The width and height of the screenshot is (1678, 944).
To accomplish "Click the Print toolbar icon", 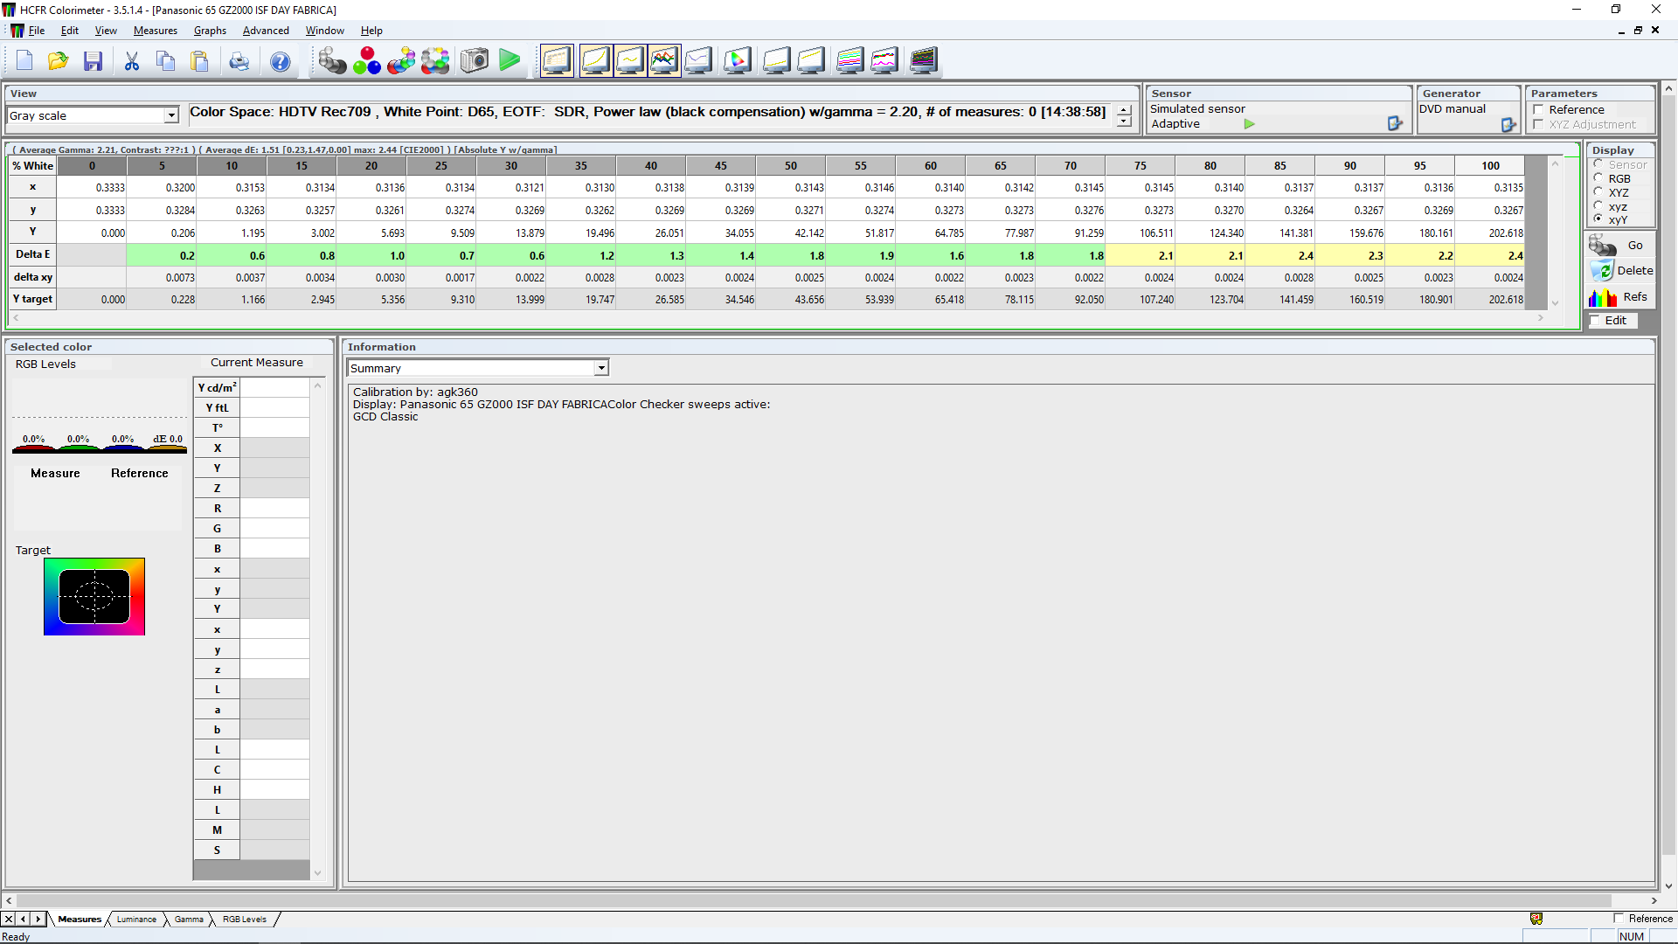I will pyautogui.click(x=239, y=61).
